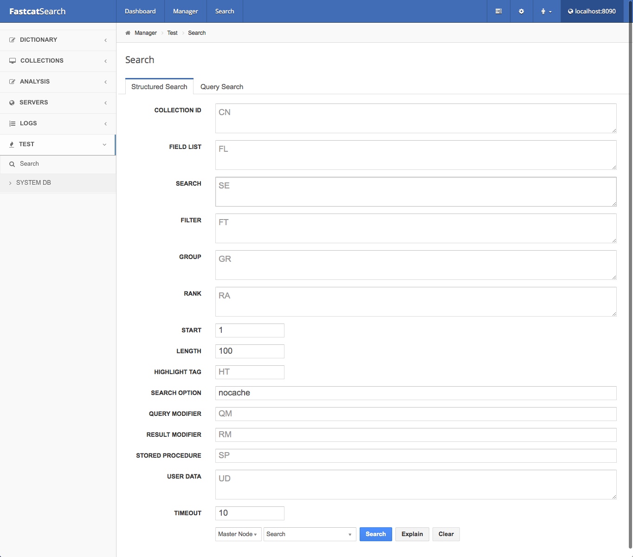
Task: Focus the USER DATA text area
Action: [x=416, y=485]
